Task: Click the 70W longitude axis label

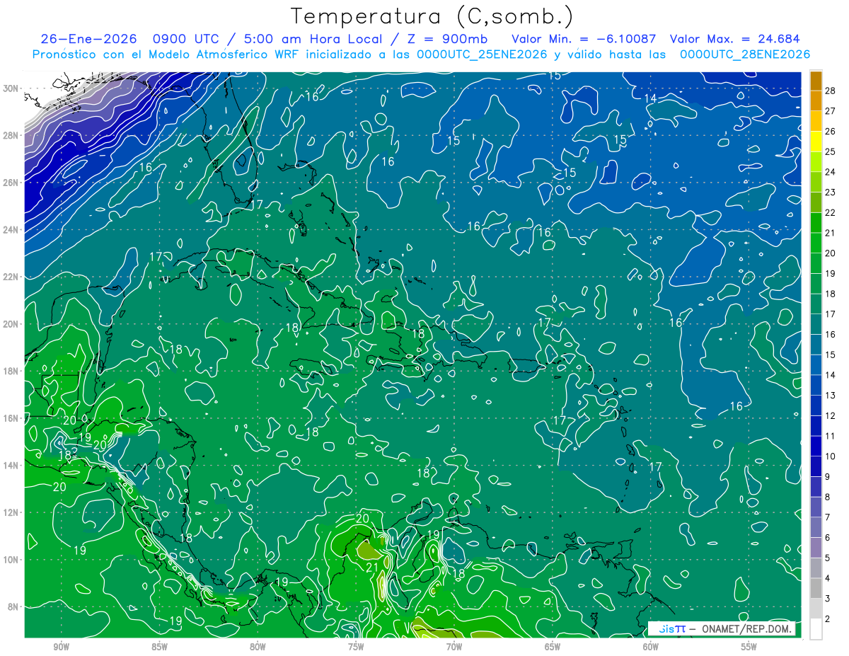Action: click(454, 645)
